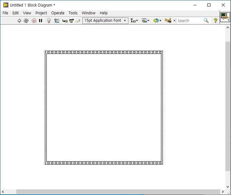Click inside the Search field
231x195 pixels.
point(190,21)
